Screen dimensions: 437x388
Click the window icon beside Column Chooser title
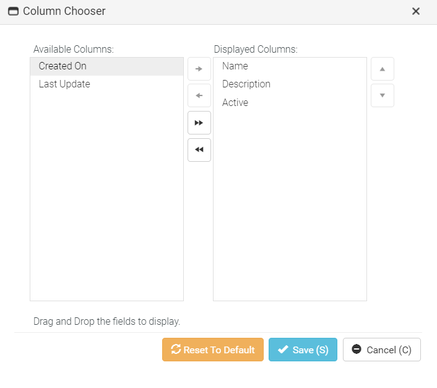[13, 11]
